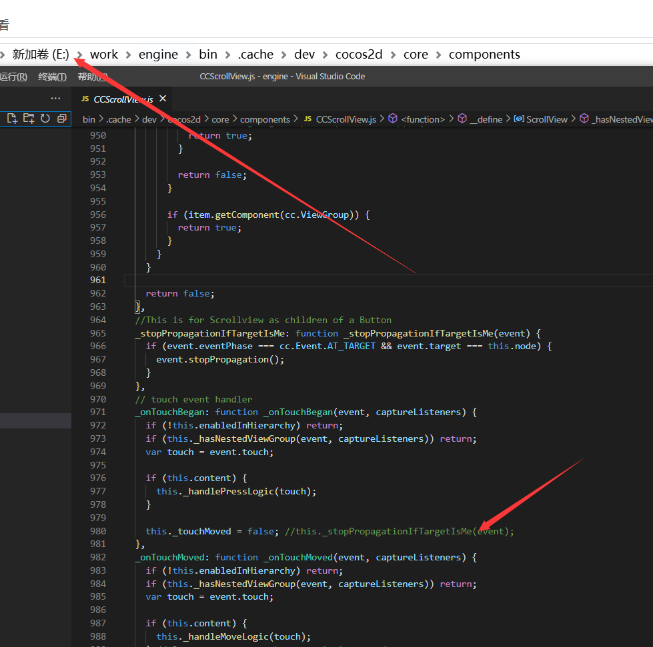
Task: Click bin in the editor breadcrumb
Action: (x=89, y=119)
